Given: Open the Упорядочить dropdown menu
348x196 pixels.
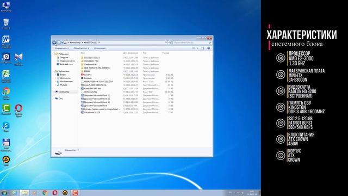Looking at the screenshot, I should tap(61, 48).
